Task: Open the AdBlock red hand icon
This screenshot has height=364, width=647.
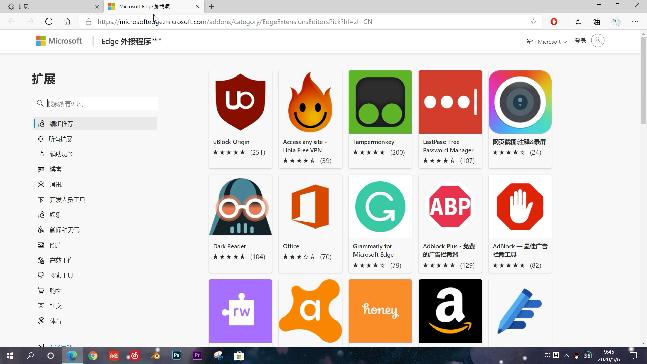Action: (x=520, y=207)
